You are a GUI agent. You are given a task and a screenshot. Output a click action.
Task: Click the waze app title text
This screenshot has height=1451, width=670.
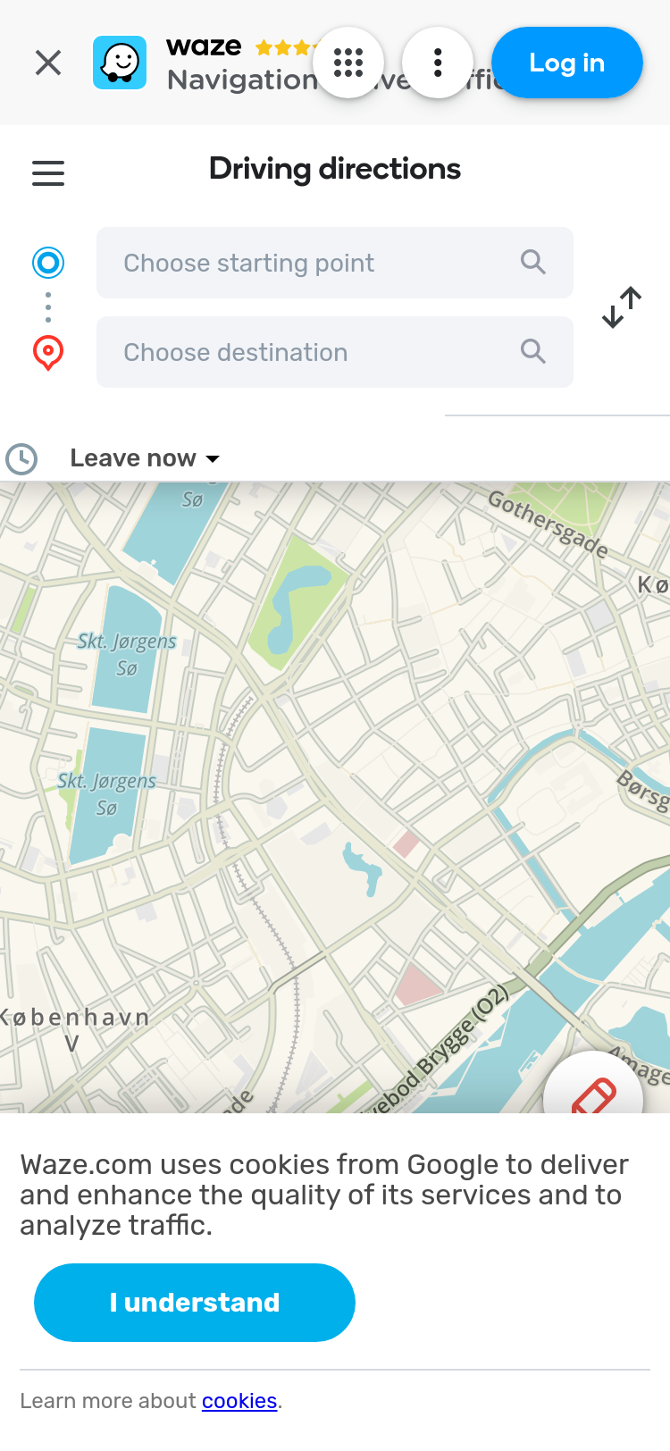pyautogui.click(x=204, y=46)
